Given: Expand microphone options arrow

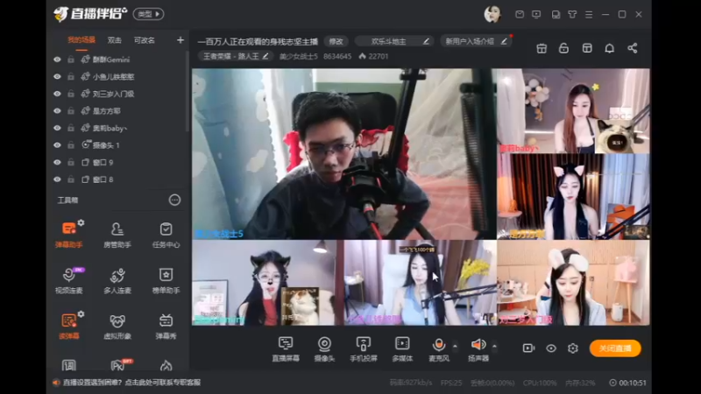Looking at the screenshot, I should point(455,346).
